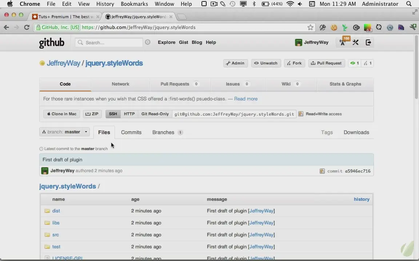Screen dimensions: 419x261
Task: Go back with Chrome's back arrow
Action: tap(7, 27)
